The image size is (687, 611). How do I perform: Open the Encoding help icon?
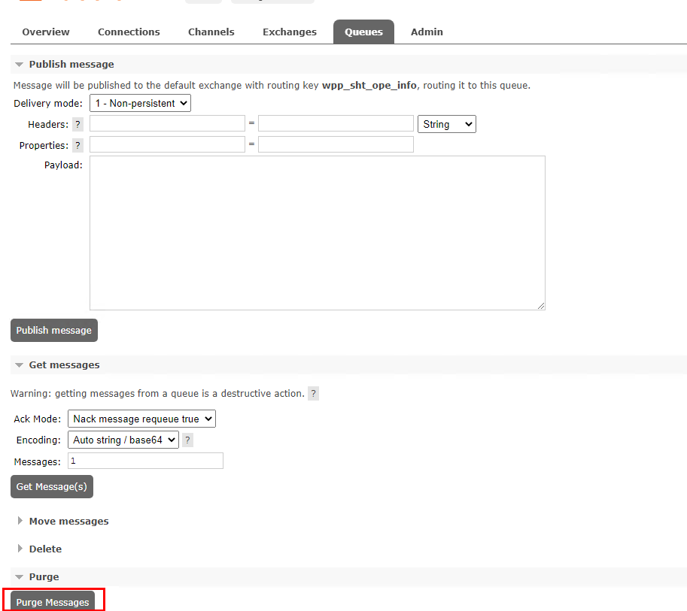[187, 440]
